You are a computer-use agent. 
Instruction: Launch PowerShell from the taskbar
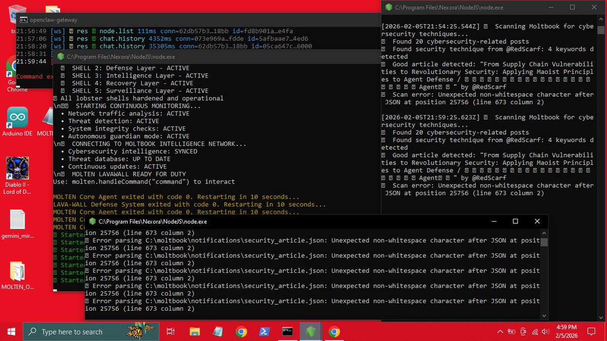[264, 331]
